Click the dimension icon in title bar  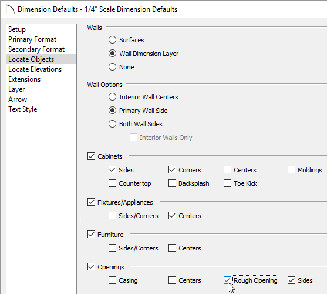point(10,9)
